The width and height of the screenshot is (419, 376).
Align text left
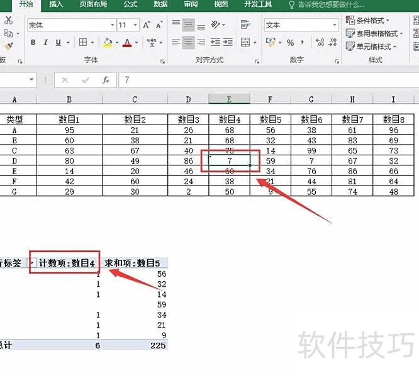point(176,42)
